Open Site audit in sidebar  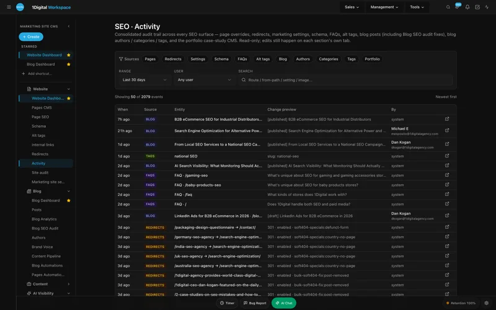40,173
